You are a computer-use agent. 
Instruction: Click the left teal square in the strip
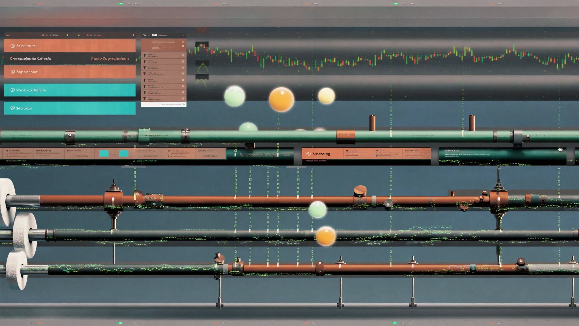click(x=104, y=153)
